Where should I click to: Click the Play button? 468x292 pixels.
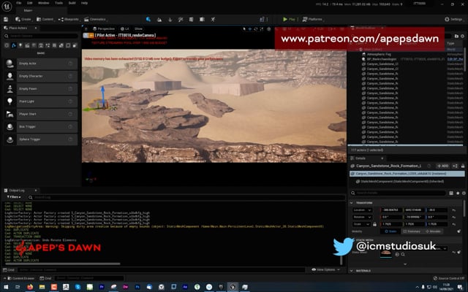tap(289, 20)
